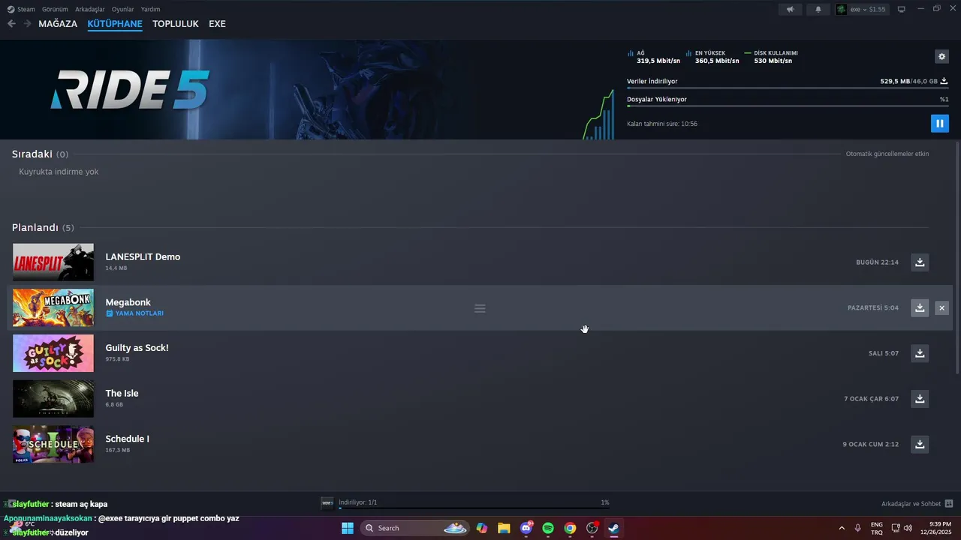Image resolution: width=961 pixels, height=540 pixels.
Task: Select the Guilty as Sock! title
Action: [x=137, y=348]
